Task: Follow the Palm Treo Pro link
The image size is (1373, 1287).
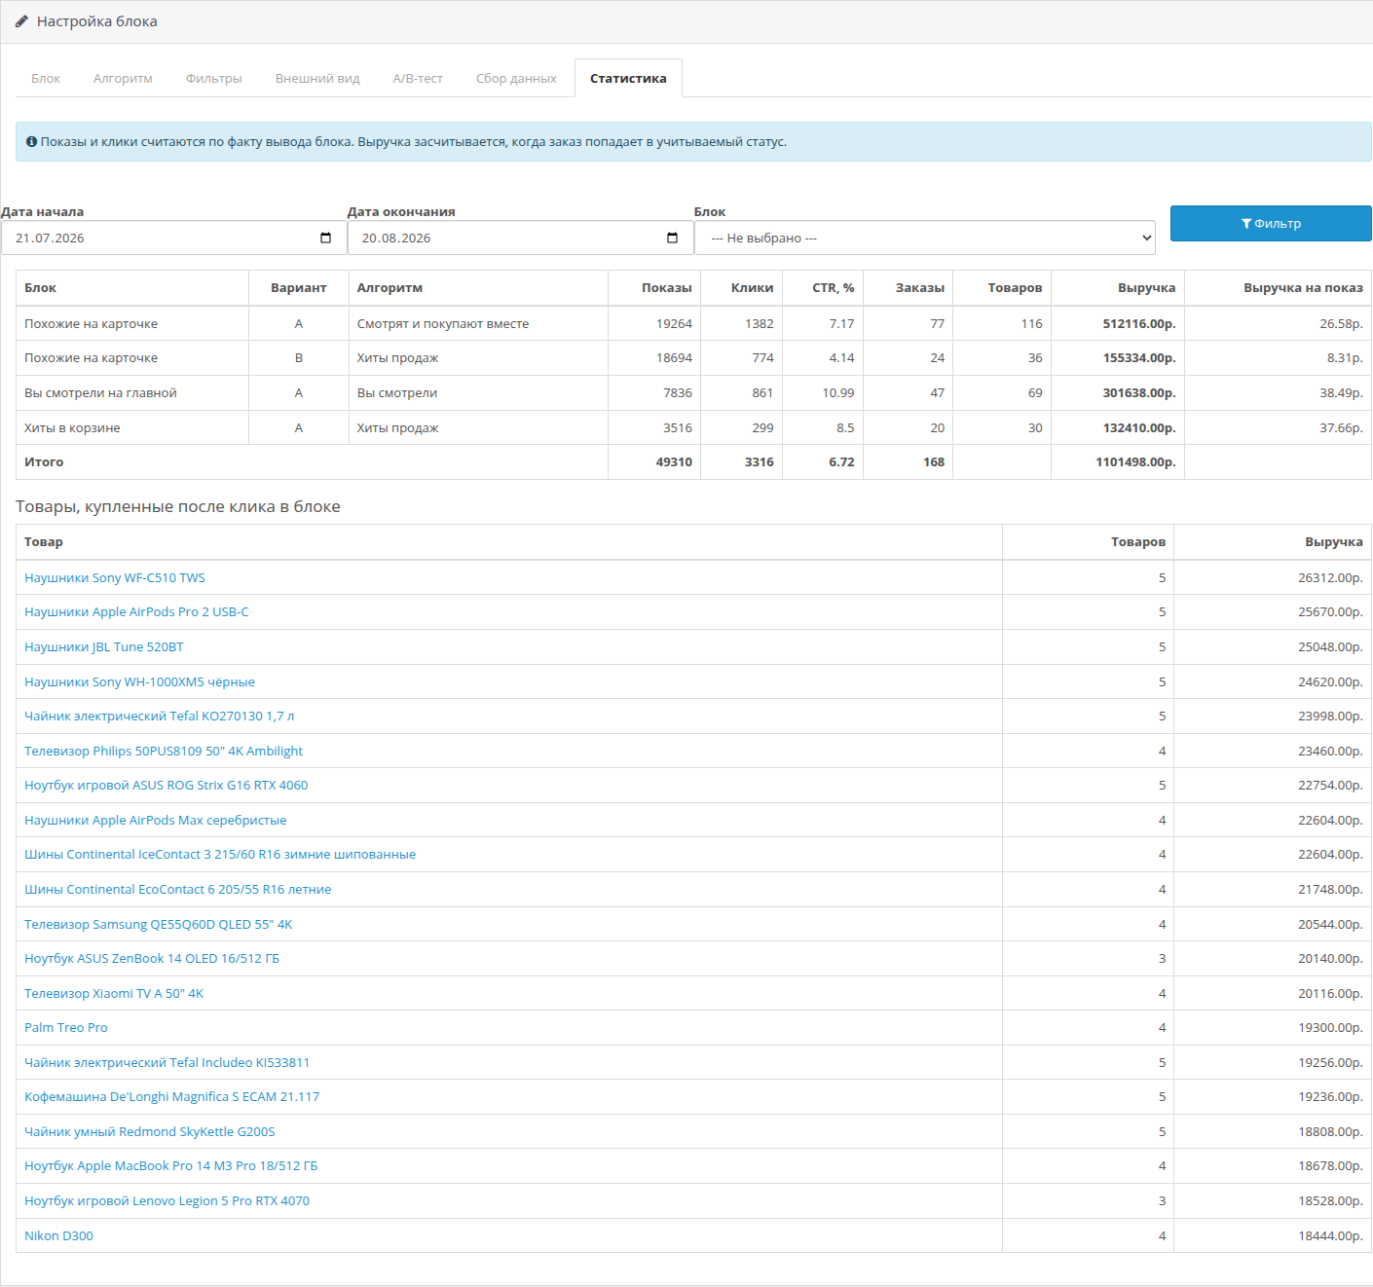Action: pos(66,1028)
